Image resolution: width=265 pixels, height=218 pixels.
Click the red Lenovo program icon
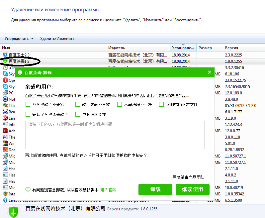click(x=5, y=118)
